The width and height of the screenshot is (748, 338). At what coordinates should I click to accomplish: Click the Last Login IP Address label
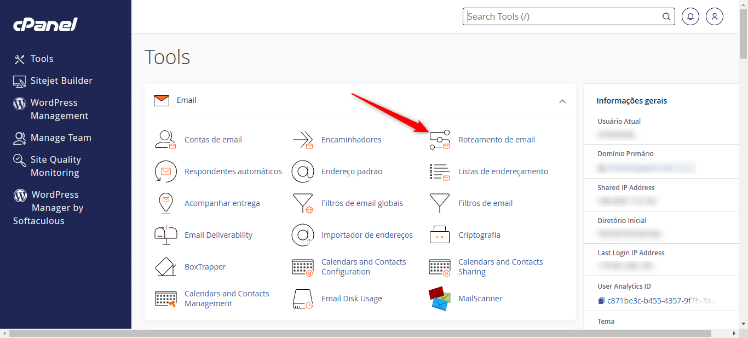point(631,253)
